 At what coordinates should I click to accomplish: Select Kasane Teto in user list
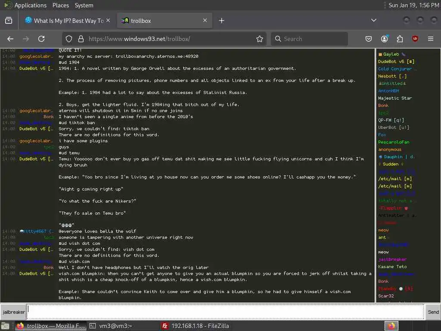(392, 266)
